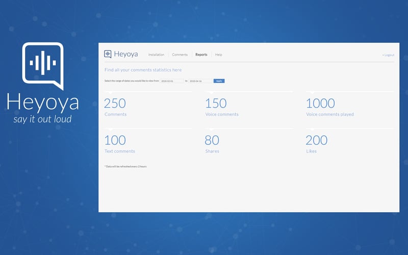Click the 80 Shares statistic
Screen dimensions: 408x255
[212, 144]
